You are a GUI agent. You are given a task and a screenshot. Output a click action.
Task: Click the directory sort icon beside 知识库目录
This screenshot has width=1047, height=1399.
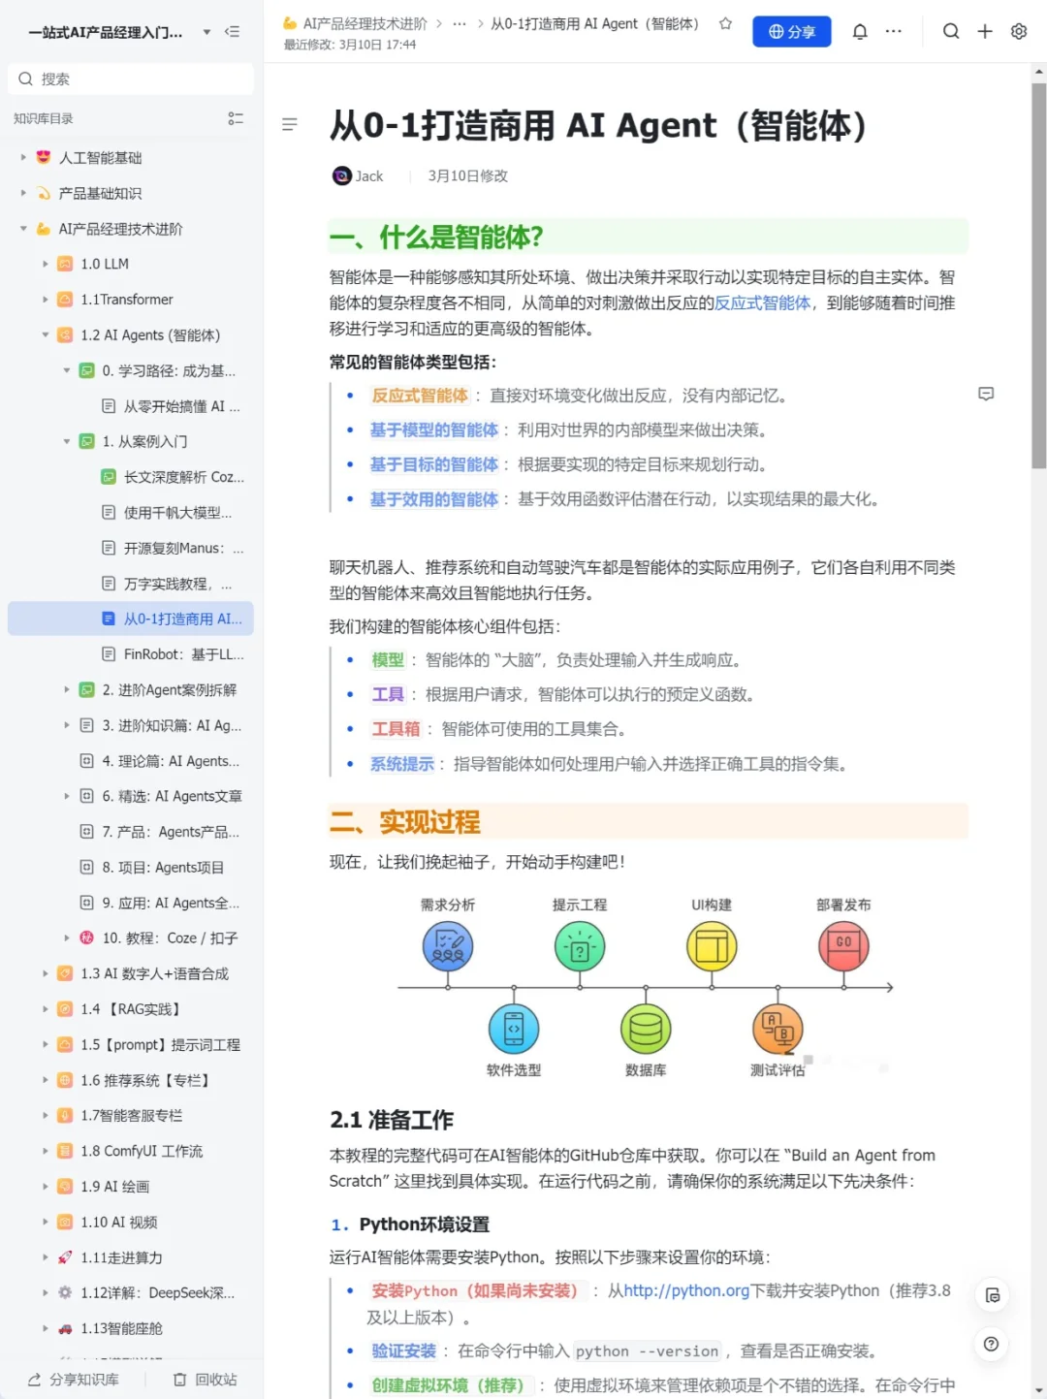tap(236, 118)
